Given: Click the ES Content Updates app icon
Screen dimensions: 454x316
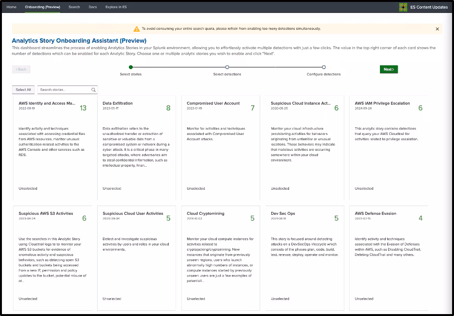Looking at the screenshot, I should click(x=403, y=7).
